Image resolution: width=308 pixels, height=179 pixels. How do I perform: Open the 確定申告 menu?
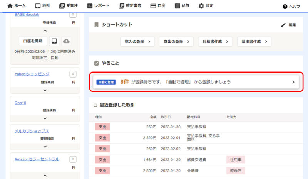130,6
